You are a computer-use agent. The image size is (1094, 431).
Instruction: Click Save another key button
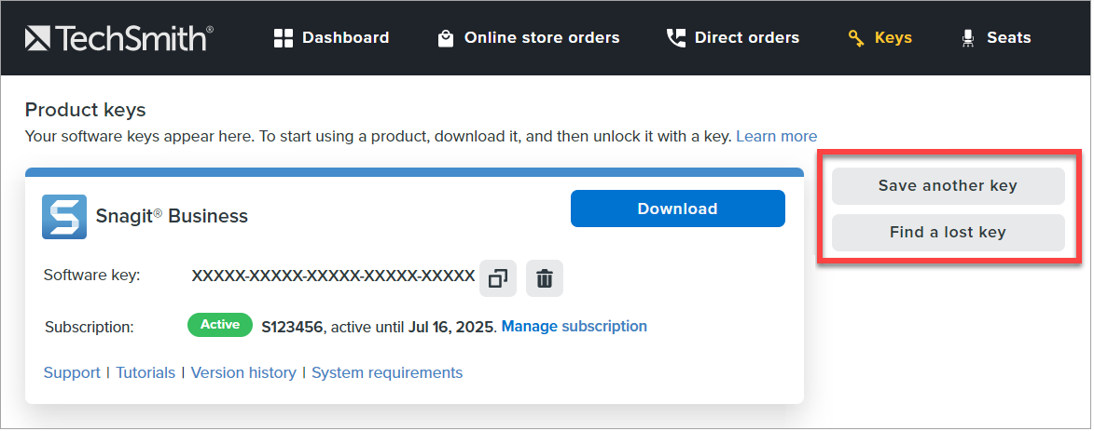[948, 186]
